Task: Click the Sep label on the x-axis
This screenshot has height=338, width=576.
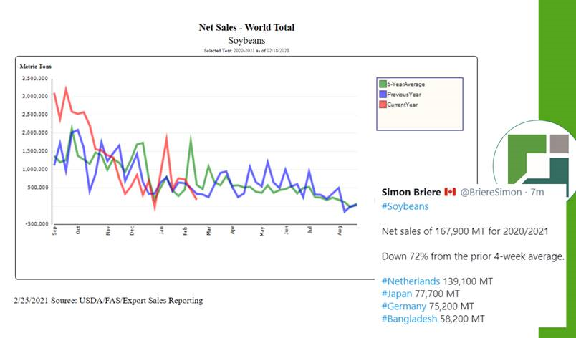Action: click(x=54, y=231)
